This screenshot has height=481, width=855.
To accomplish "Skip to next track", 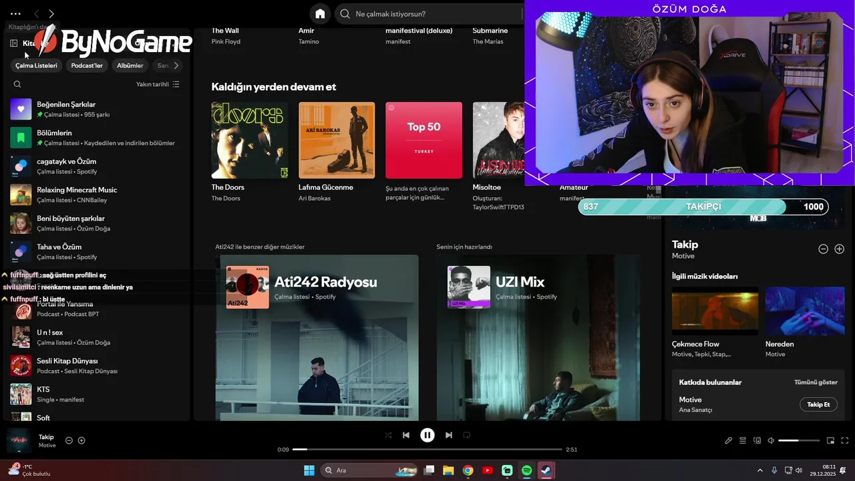I will tap(449, 435).
